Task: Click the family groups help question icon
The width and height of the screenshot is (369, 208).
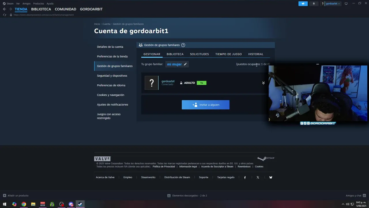Action: 183,45
